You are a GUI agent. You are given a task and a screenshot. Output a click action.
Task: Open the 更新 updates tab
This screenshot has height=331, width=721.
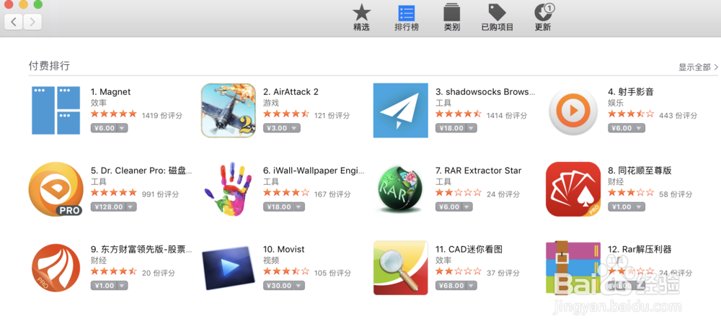tap(543, 18)
